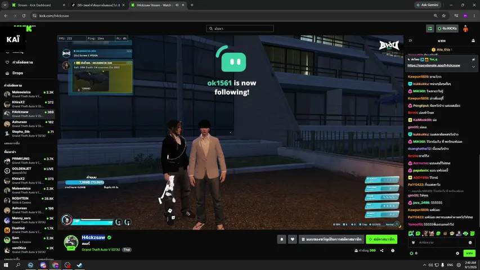Click the KICKs button in header
480x270 pixels.
coord(447,29)
